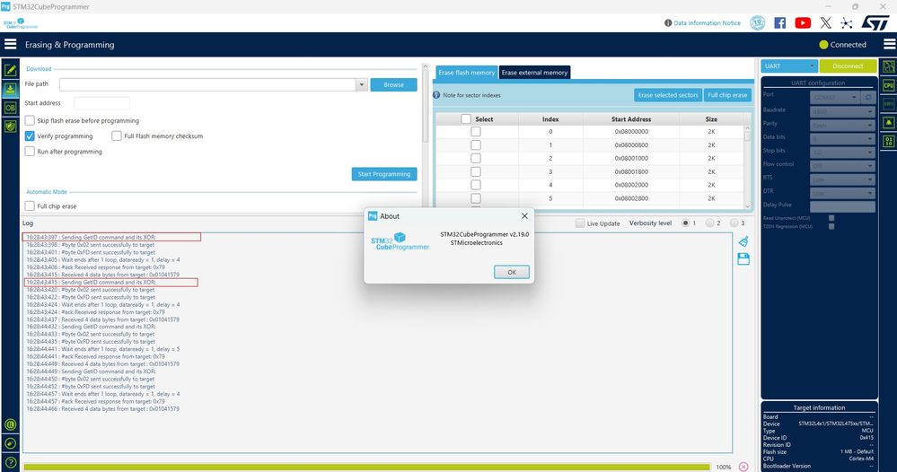Clear the log with the broom icon
Viewport: 897px width, 472px height.
(743, 241)
